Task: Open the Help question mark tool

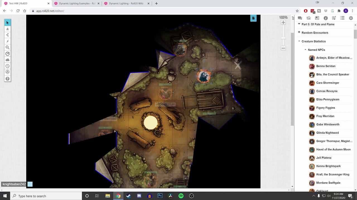Action: [8, 79]
